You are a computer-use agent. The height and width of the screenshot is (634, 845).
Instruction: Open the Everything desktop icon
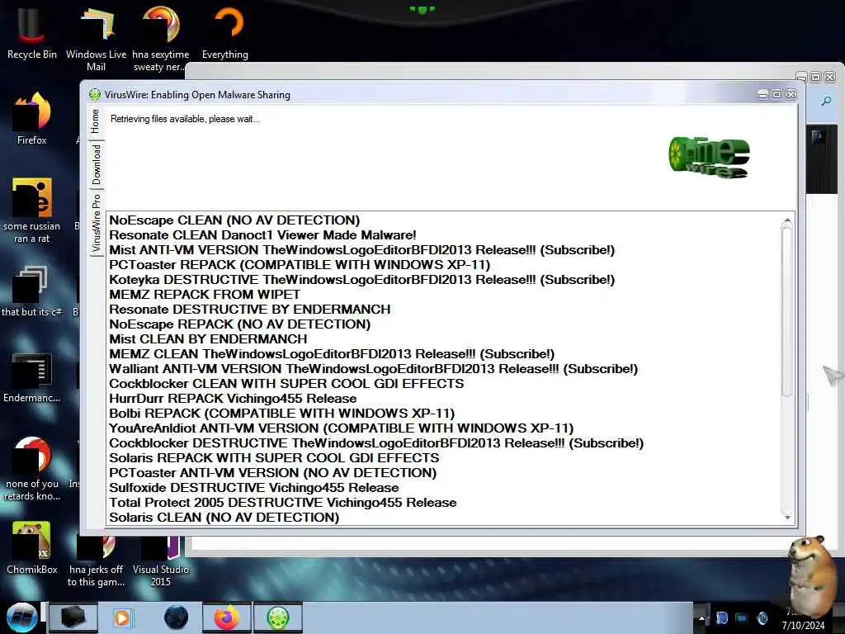225,33
